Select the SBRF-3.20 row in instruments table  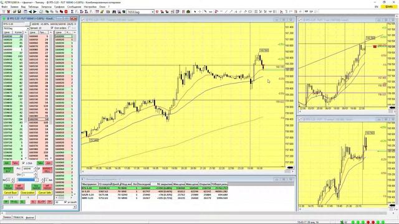point(155,198)
